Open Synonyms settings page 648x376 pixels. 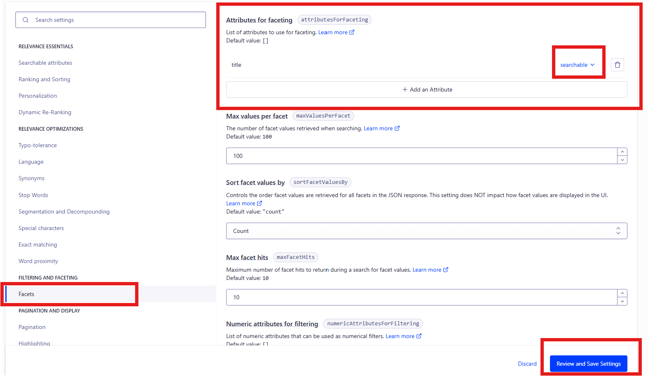click(31, 178)
